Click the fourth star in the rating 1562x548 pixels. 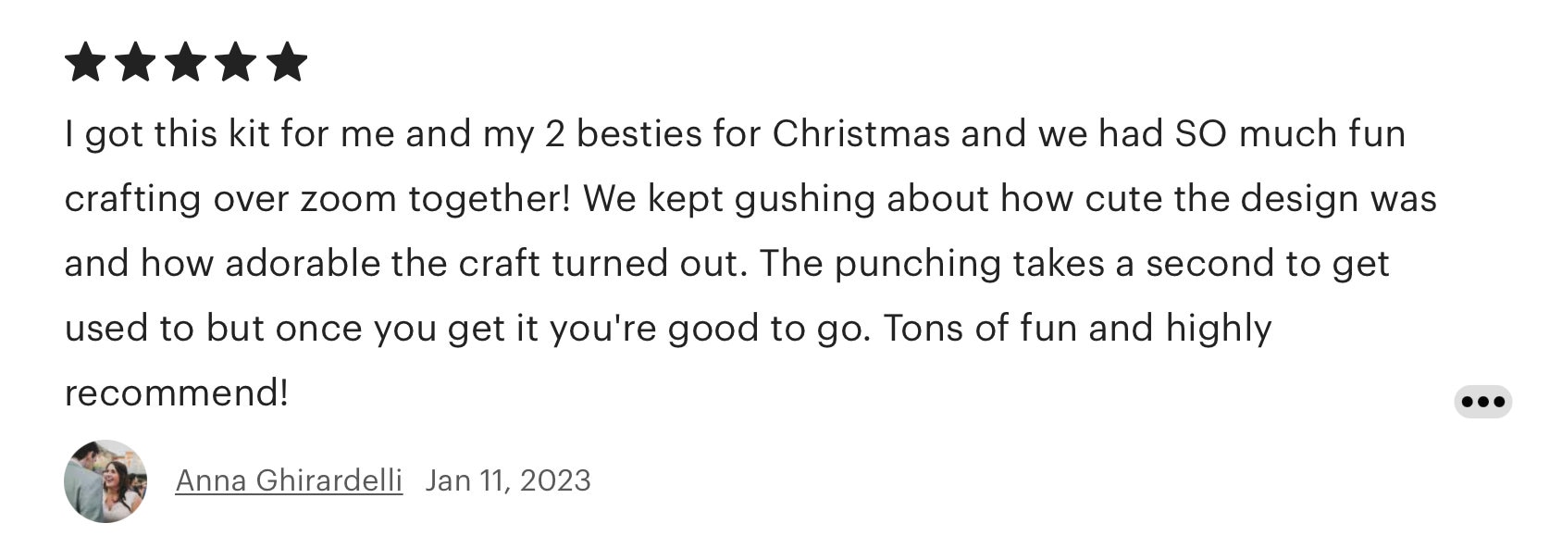coord(236,62)
